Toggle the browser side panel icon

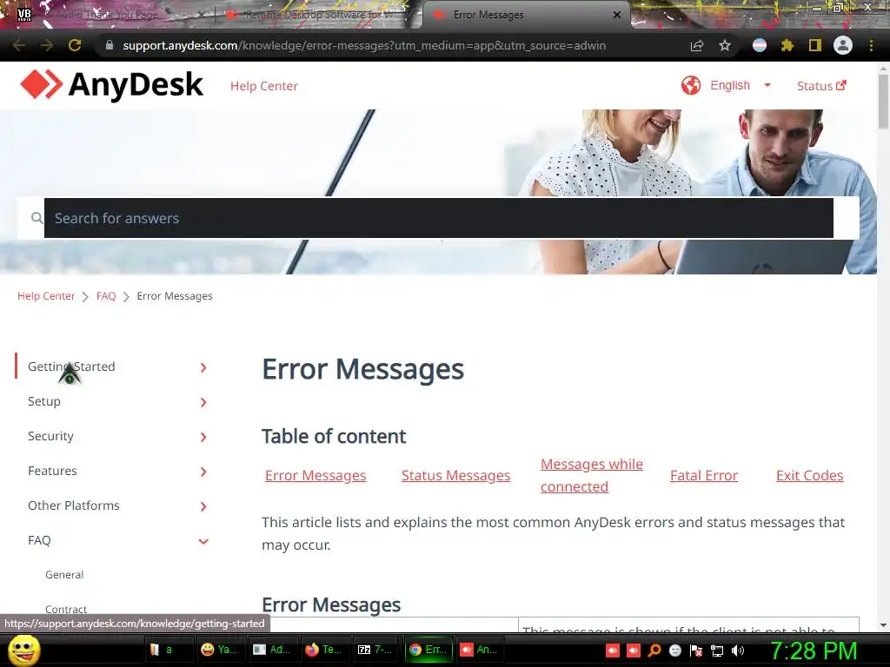pos(815,45)
